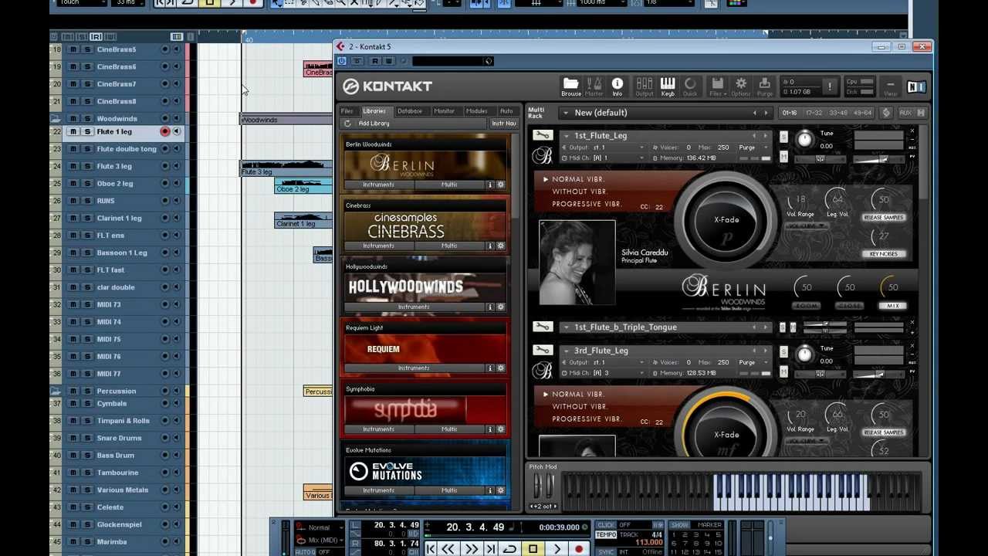Open Requiem Light Instruments list
This screenshot has width=988, height=556.
(414, 368)
